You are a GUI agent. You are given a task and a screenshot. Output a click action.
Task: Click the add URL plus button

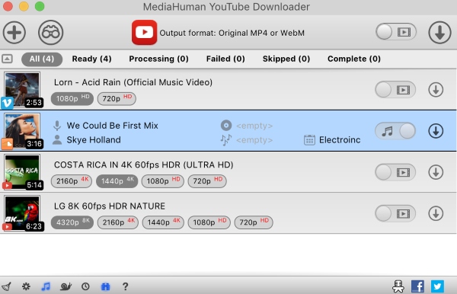tap(14, 32)
